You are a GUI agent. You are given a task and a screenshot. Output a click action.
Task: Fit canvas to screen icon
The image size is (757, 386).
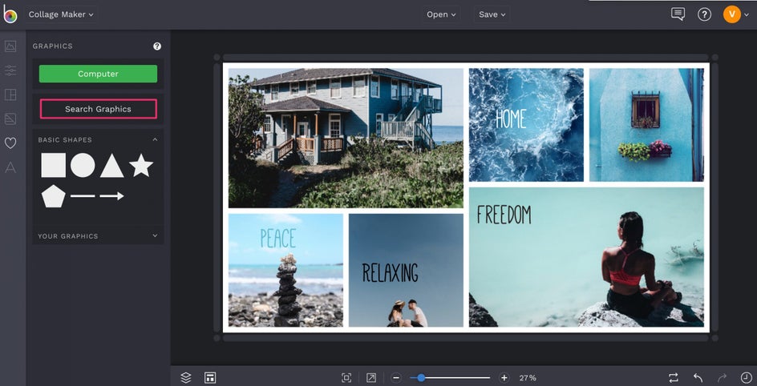click(x=346, y=378)
